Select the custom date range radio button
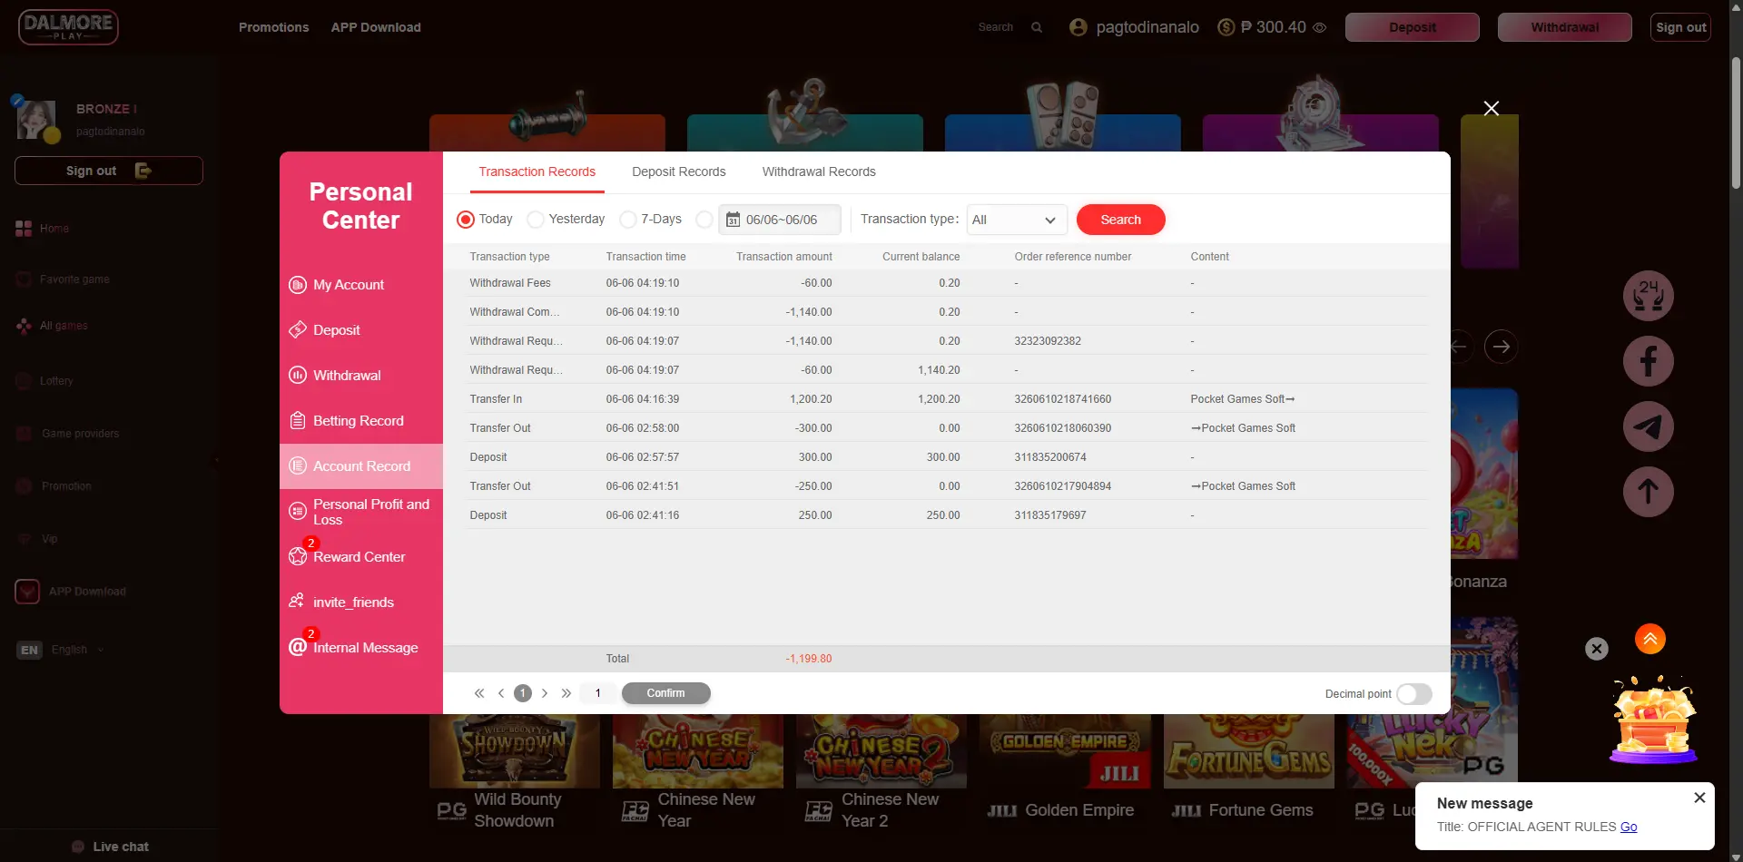 [x=704, y=220]
